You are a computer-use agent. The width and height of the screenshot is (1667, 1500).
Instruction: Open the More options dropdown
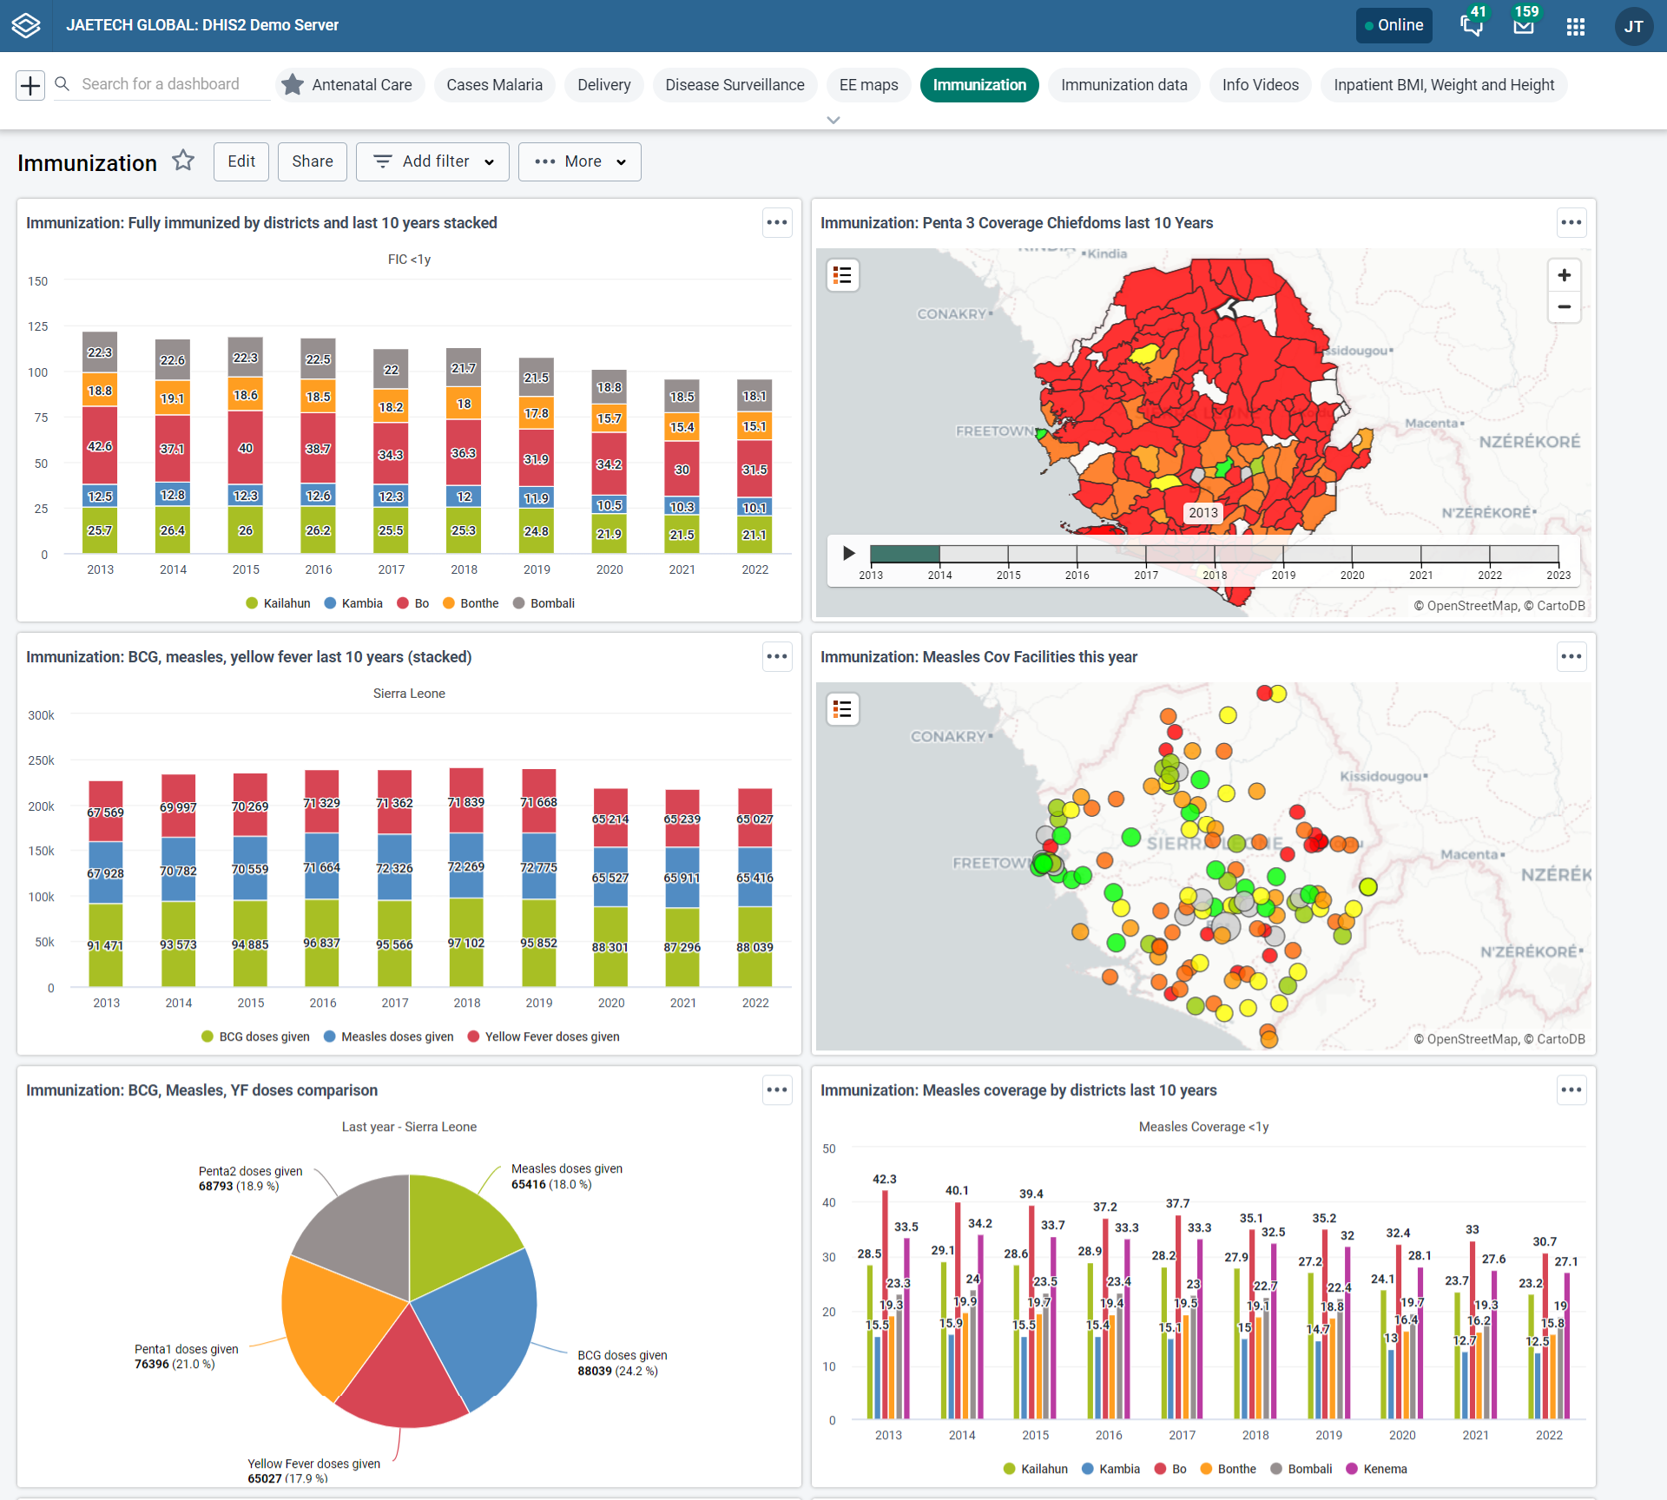[x=579, y=161]
